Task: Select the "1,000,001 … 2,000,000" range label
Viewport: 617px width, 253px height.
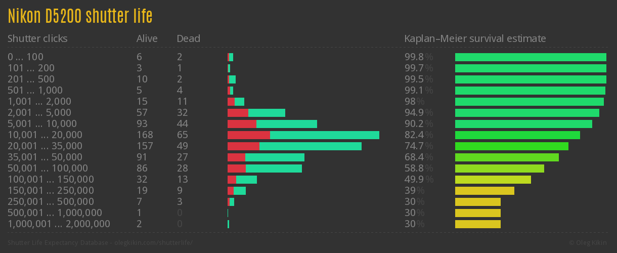Action: coord(59,224)
